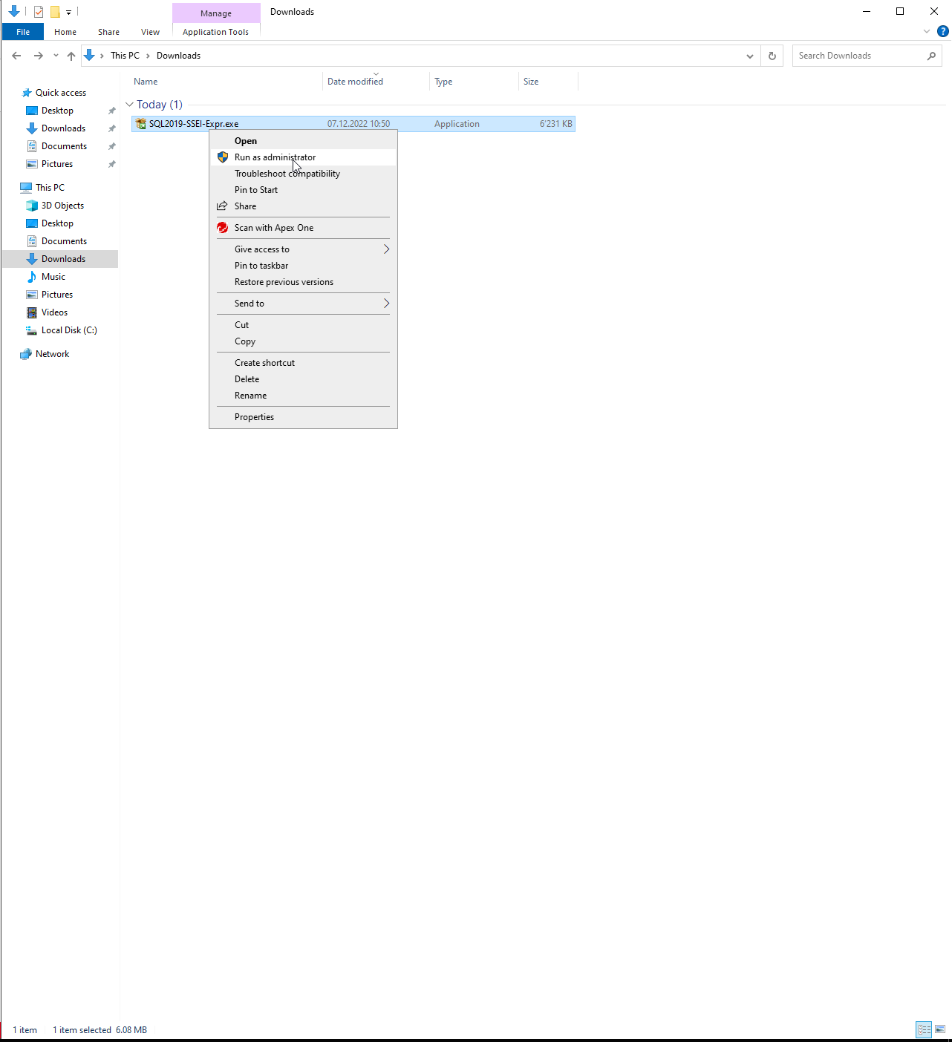Sort by the Name column header

146,82
